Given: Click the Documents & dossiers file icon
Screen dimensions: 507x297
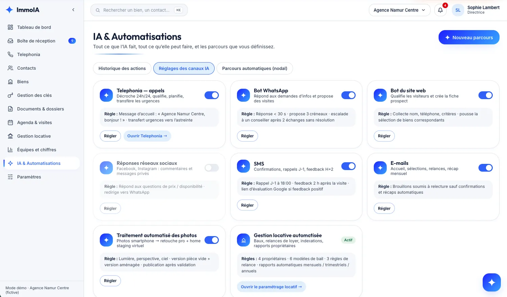Looking at the screenshot, I should click(x=10, y=109).
